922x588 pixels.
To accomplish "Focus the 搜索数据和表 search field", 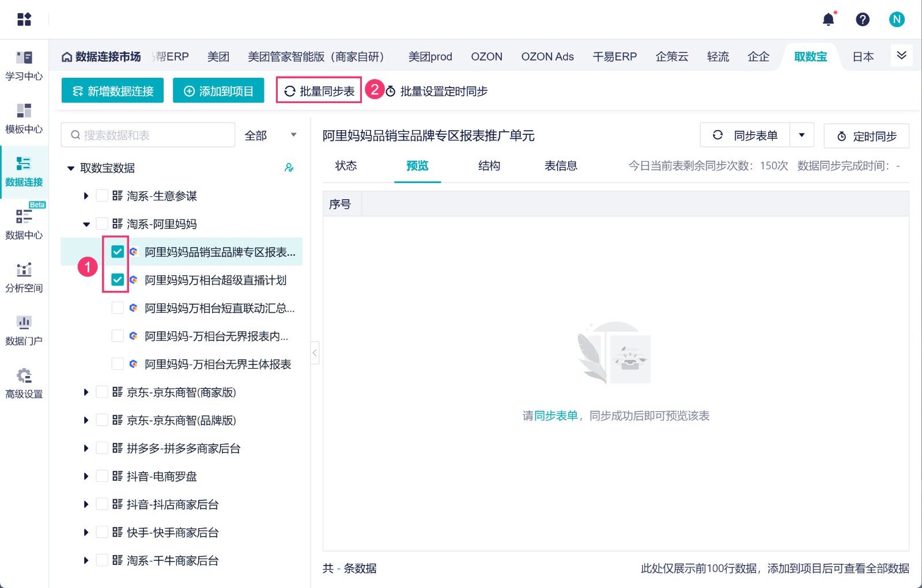I will (148, 135).
